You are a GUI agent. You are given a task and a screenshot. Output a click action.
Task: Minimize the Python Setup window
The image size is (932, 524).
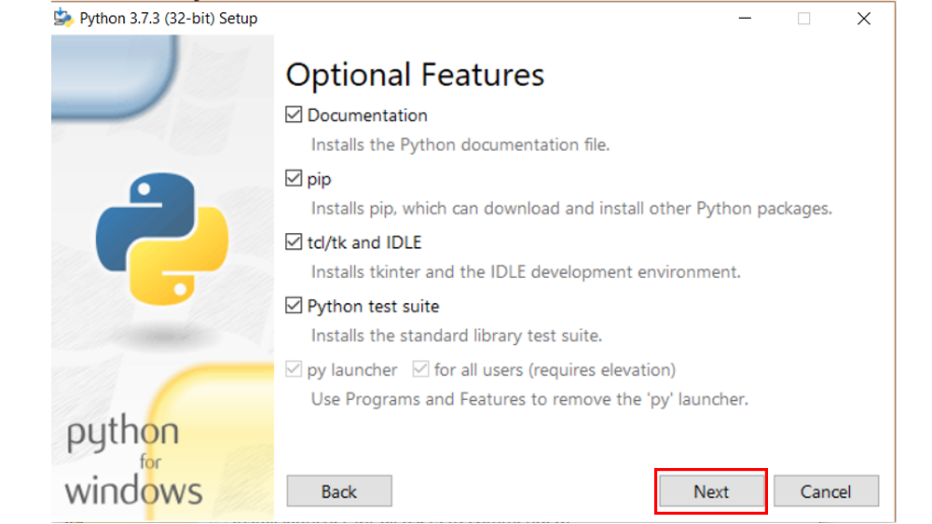point(744,18)
